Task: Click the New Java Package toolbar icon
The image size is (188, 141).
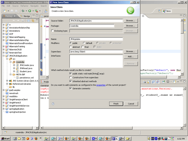Action: pos(46,11)
